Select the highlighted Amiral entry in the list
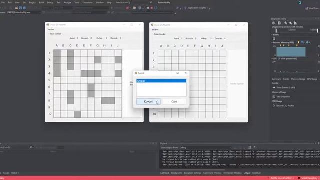 (161, 81)
